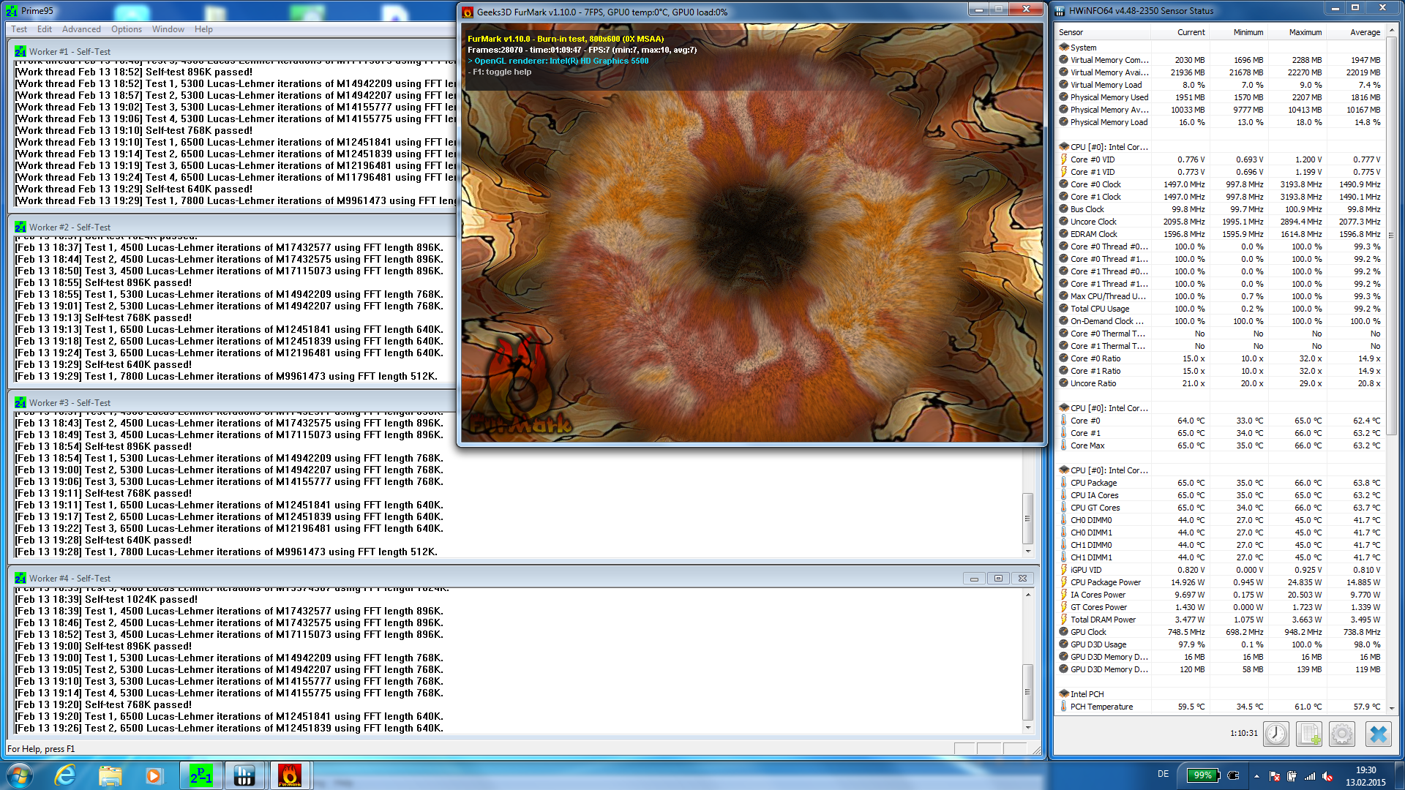1405x790 pixels.
Task: Click the Current column header
Action: pos(1180,32)
